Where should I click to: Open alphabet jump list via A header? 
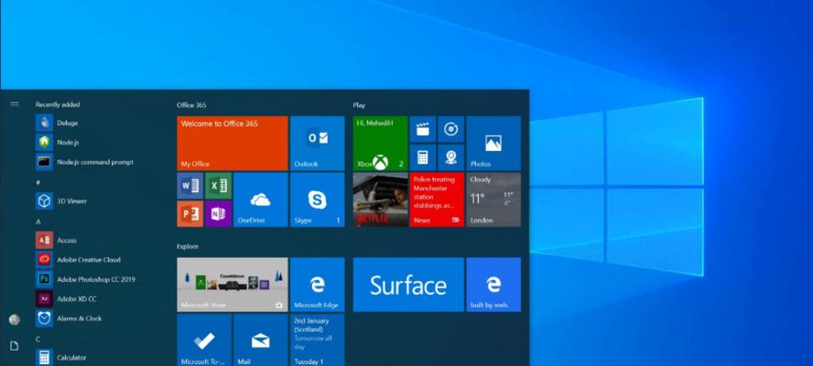(38, 221)
